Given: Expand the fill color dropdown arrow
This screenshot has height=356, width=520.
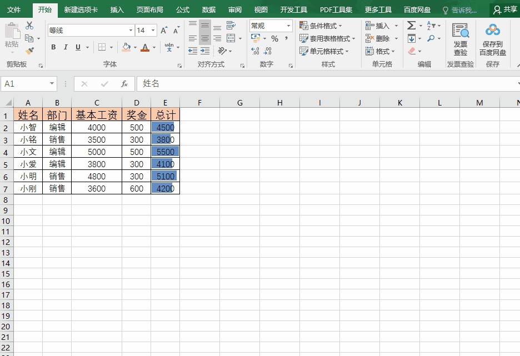Looking at the screenshot, I should click(136, 47).
